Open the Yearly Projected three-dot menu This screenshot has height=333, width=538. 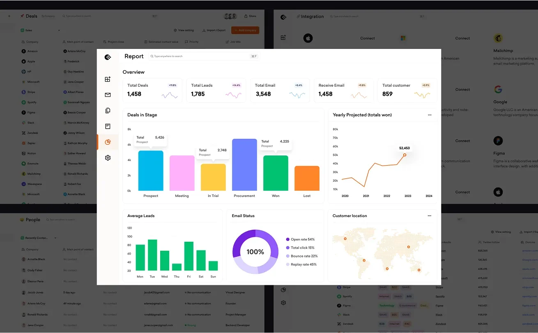point(430,115)
